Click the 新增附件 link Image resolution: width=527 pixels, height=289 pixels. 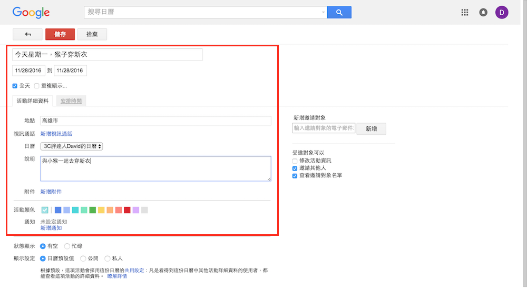pos(51,192)
